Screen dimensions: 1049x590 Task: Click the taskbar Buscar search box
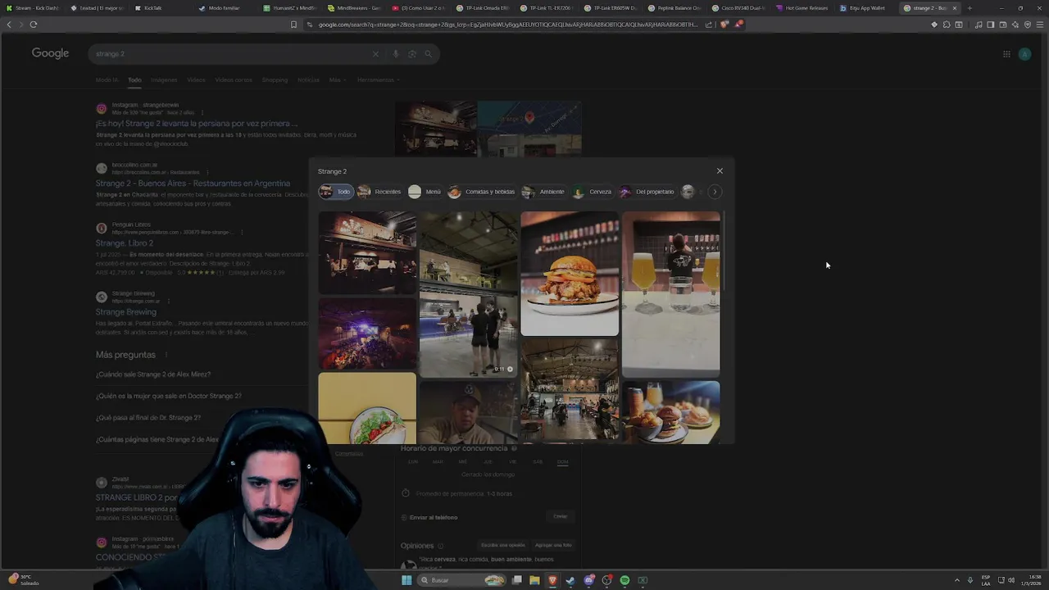coord(461,580)
